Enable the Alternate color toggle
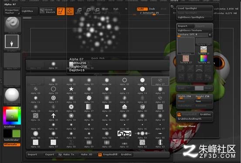This screenshot has height=163, width=241. pos(12,145)
